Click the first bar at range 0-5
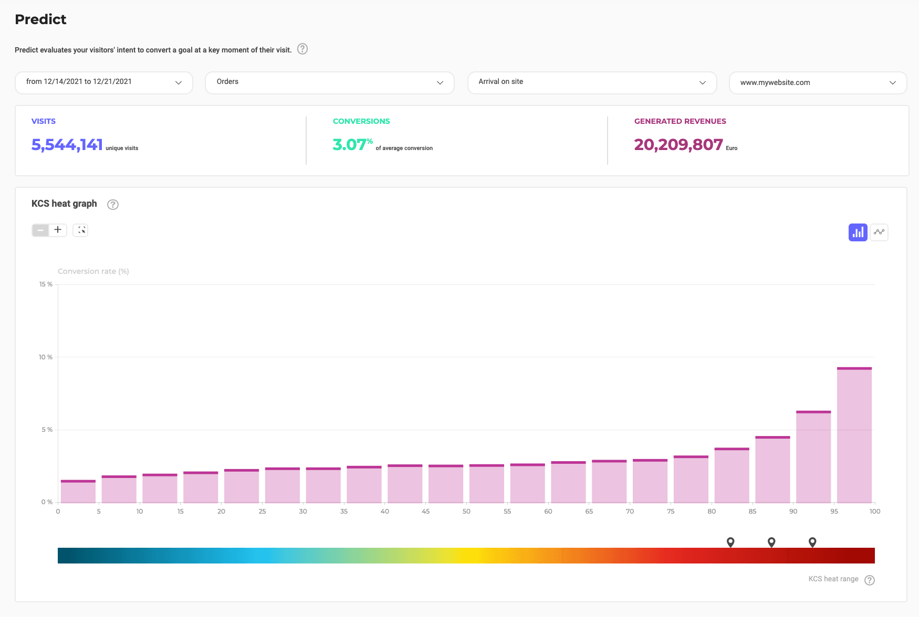The image size is (919, 617). tap(78, 492)
